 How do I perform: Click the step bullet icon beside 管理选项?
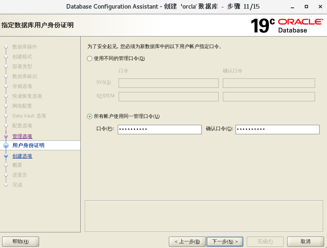(6, 136)
